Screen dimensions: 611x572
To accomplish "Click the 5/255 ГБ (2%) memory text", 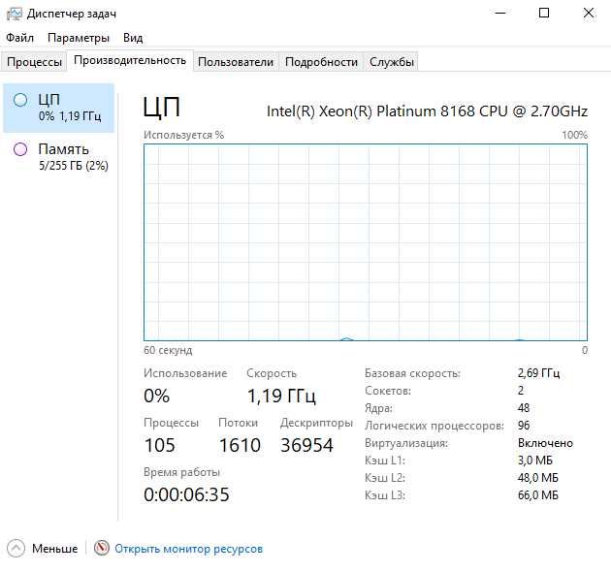I will pyautogui.click(x=74, y=166).
